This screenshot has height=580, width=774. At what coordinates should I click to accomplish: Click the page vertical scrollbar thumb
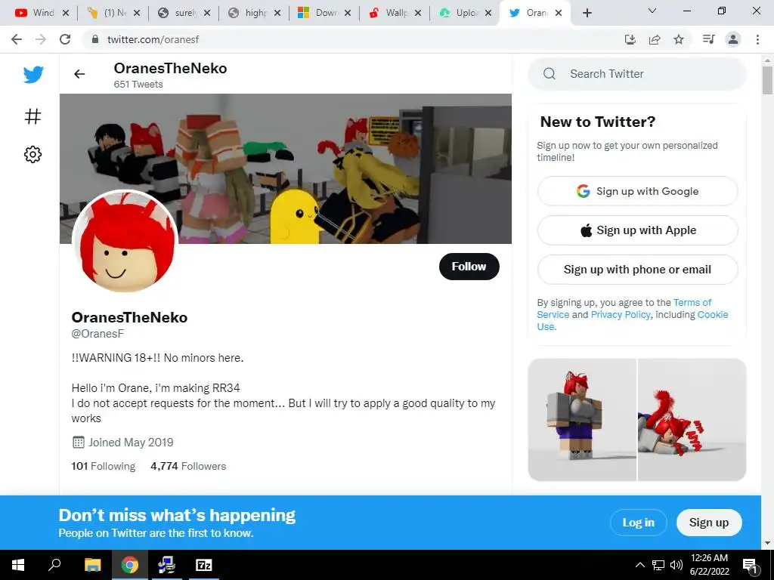pyautogui.click(x=767, y=80)
